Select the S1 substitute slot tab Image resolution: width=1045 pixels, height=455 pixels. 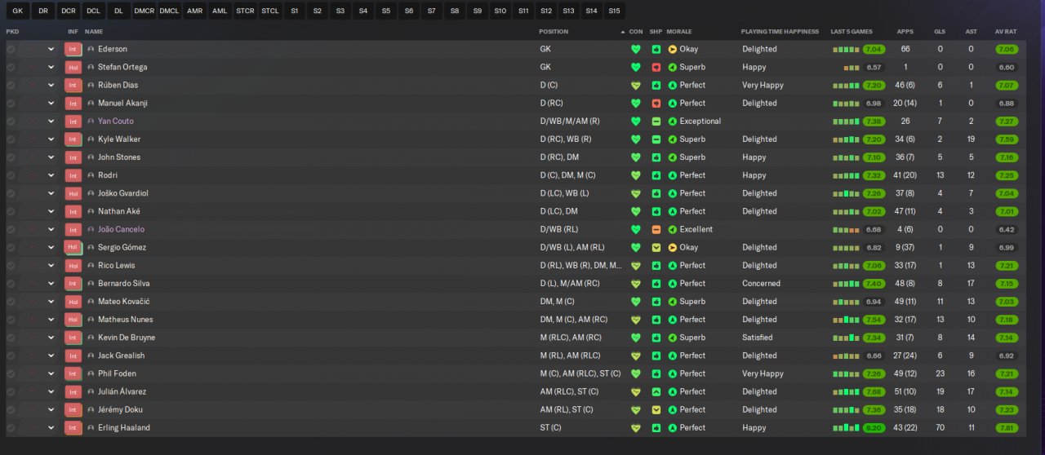[294, 11]
